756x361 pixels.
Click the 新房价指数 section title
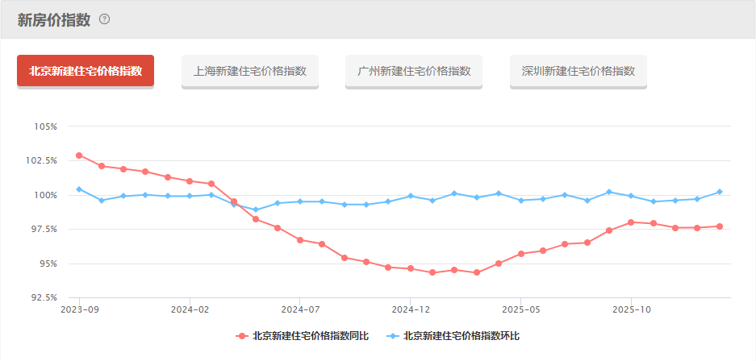click(x=53, y=19)
